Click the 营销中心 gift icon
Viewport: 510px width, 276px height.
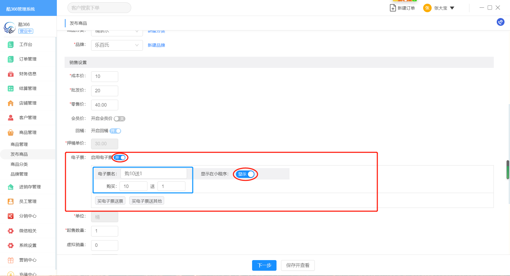point(11,260)
